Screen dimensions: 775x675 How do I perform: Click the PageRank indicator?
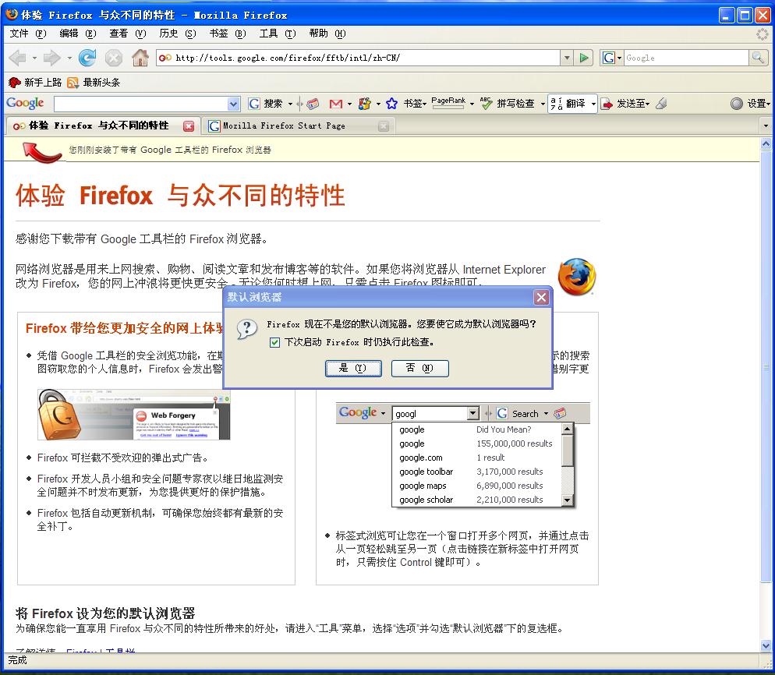click(448, 103)
